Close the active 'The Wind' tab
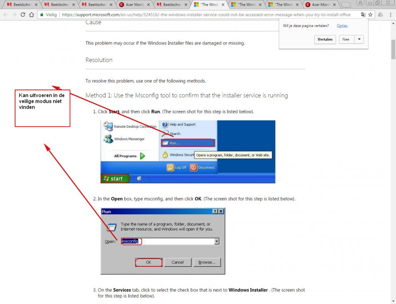Screen dimensions: 396x304 pyautogui.click(x=223, y=4)
